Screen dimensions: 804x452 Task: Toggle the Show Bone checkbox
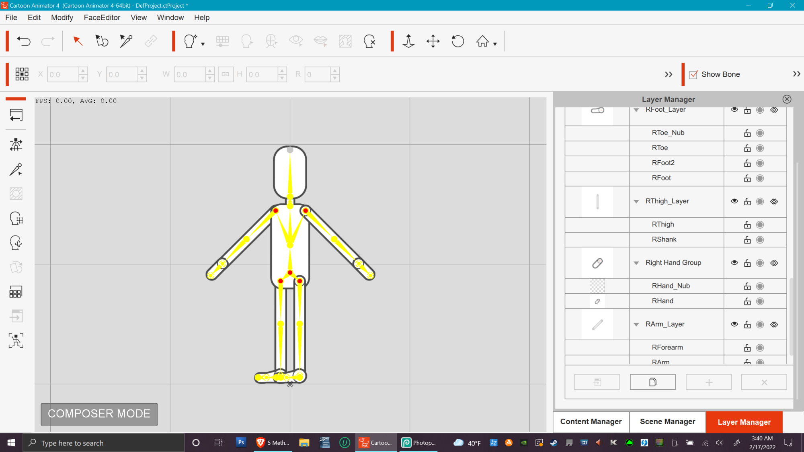[693, 75]
